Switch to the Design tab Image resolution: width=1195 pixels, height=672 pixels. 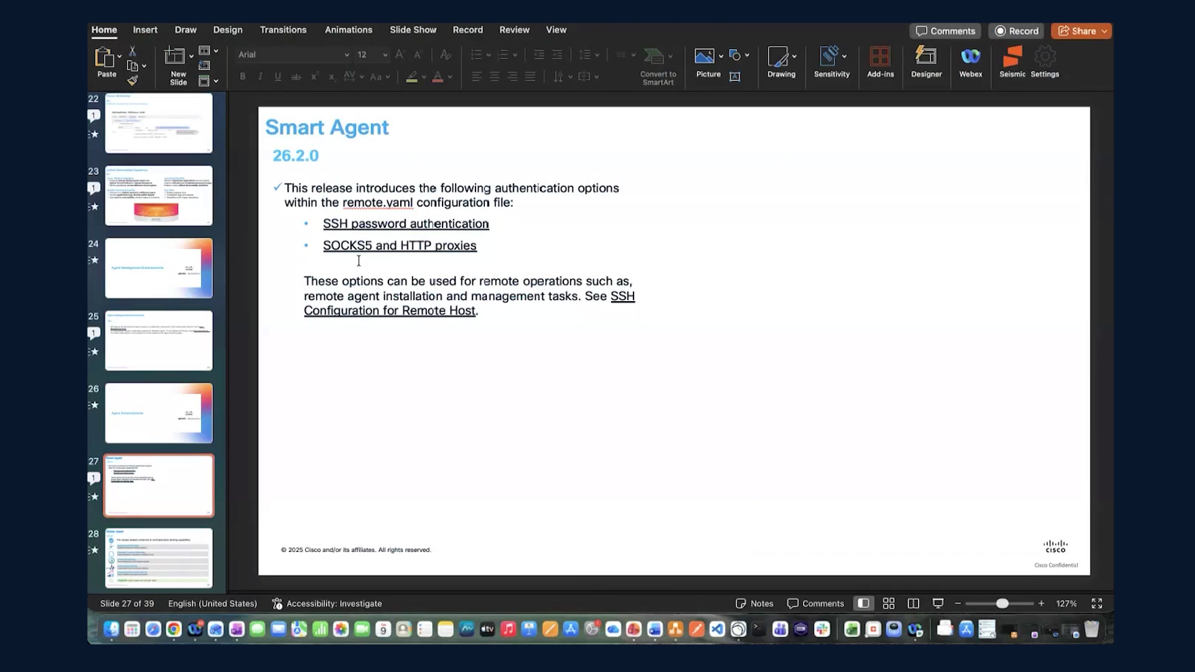[228, 30]
